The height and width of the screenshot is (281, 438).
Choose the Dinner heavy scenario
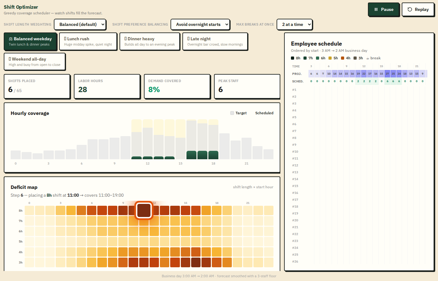(x=150, y=41)
